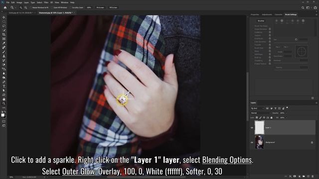Select the Horizontal Type tool
Screen dimensions: 319x179
tap(4, 86)
